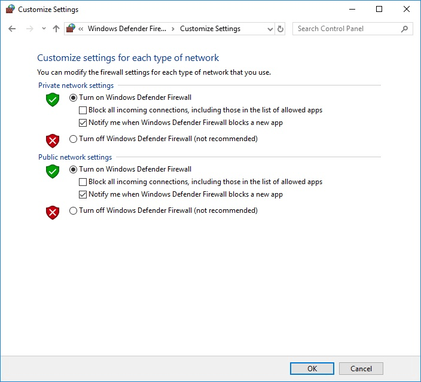Go up one level with Up arrow
The image size is (421, 382).
[x=56, y=29]
